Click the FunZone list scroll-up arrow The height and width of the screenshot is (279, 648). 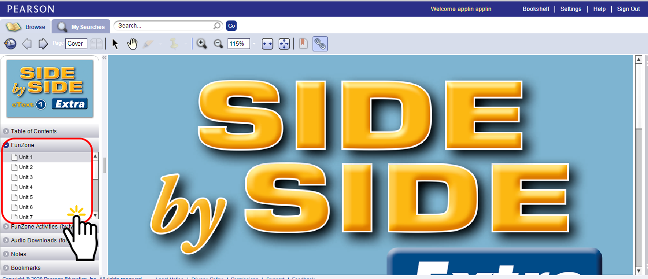coord(95,156)
